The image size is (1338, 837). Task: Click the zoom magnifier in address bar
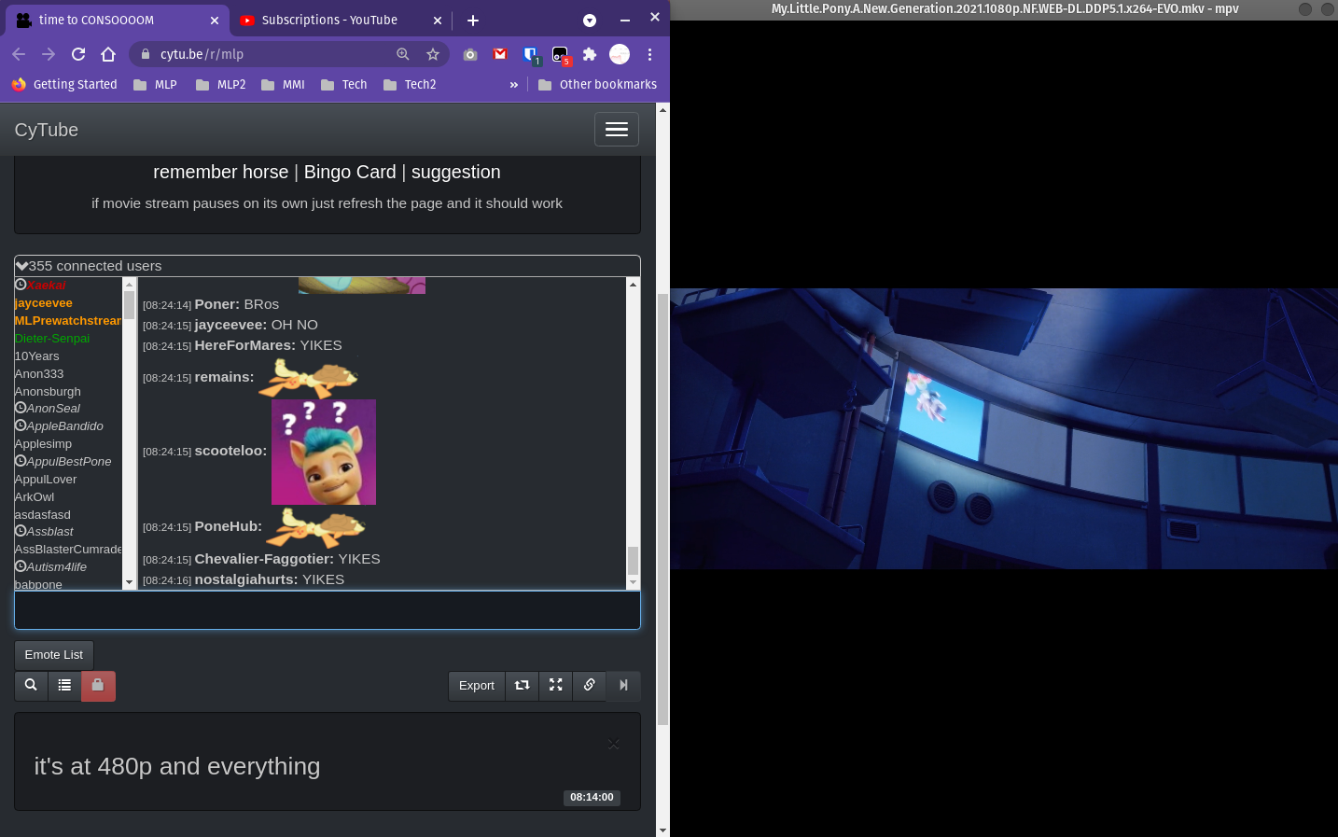click(x=403, y=54)
